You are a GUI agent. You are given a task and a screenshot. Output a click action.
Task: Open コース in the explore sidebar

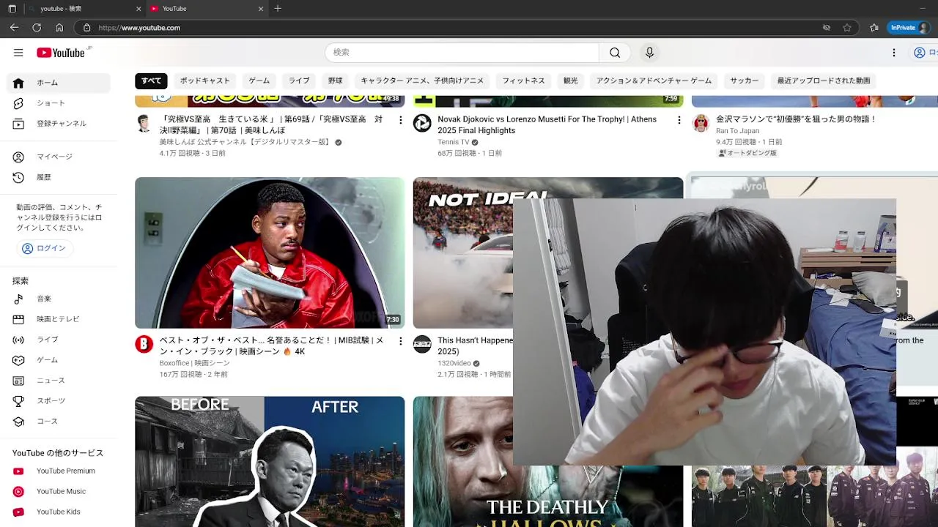(59, 422)
